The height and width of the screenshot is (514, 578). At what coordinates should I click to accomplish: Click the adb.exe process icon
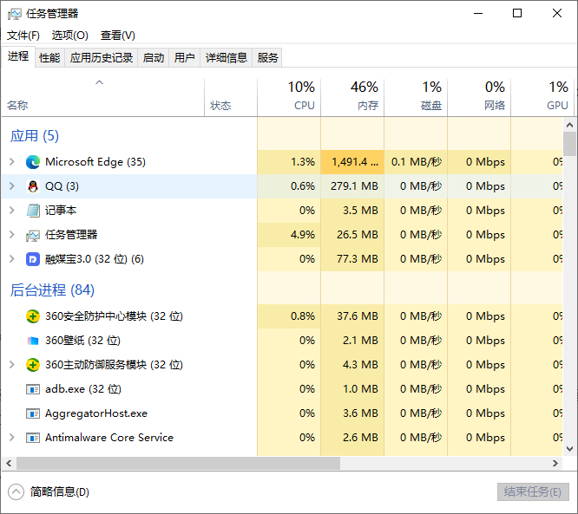click(x=33, y=389)
